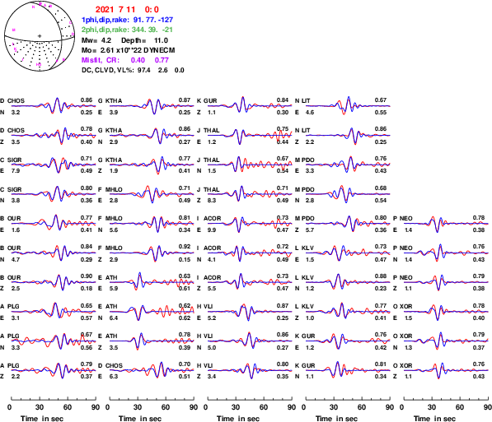This screenshot has height=422, width=492.
Task: Click the 30 tick on last time axis
Action: 432,407
